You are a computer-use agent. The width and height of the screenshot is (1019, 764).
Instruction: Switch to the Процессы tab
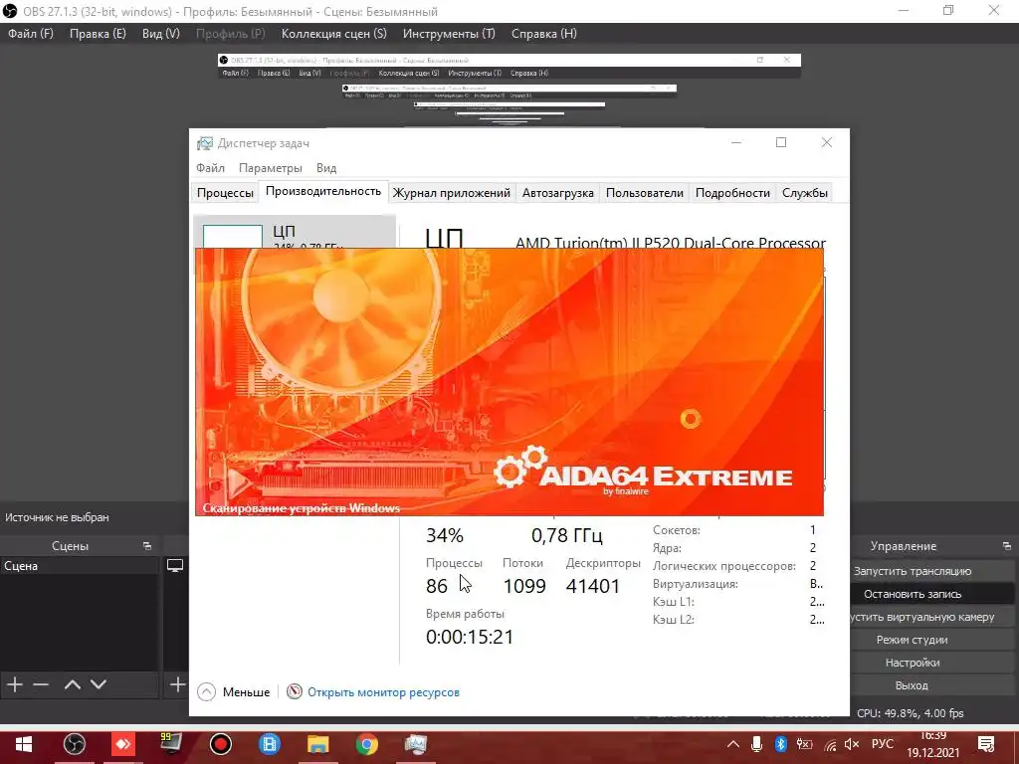[225, 193]
